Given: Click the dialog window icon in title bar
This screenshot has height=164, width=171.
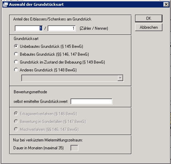Looking at the screenshot, I should (x=5, y=4).
